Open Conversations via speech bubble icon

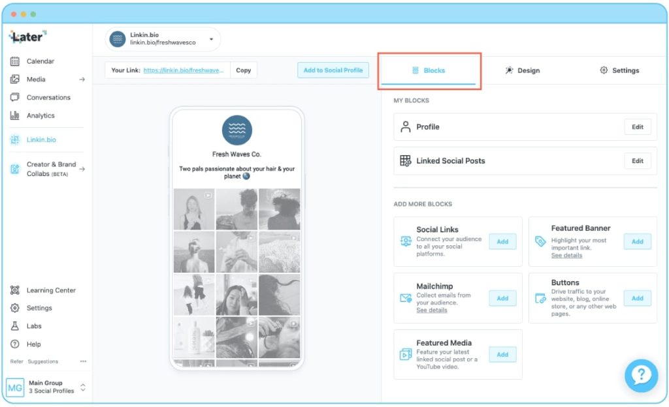pos(15,98)
